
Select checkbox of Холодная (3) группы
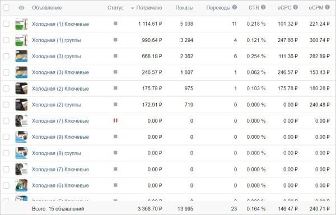(6, 56)
